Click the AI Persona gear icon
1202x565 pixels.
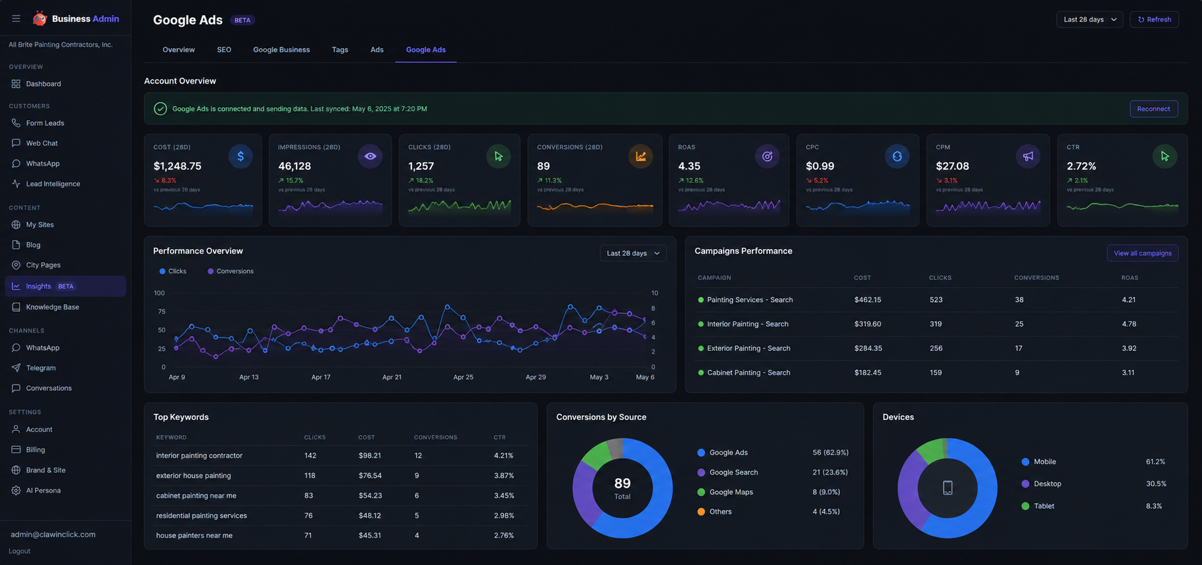click(16, 491)
